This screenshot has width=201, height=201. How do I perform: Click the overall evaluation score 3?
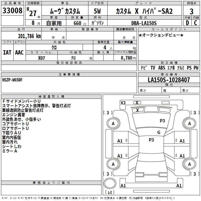point(191,11)
